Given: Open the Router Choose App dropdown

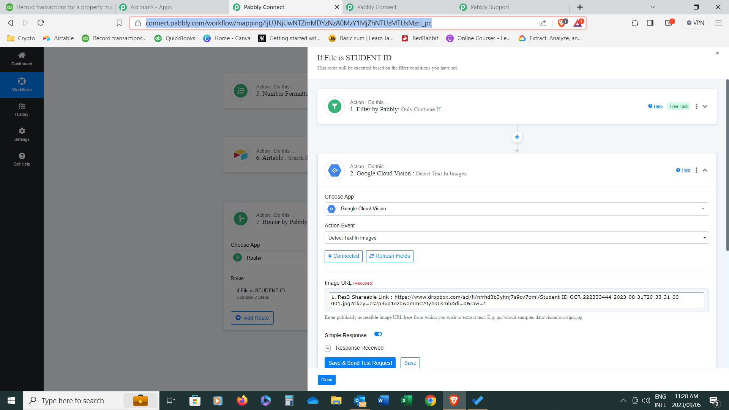Looking at the screenshot, I should [x=269, y=258].
